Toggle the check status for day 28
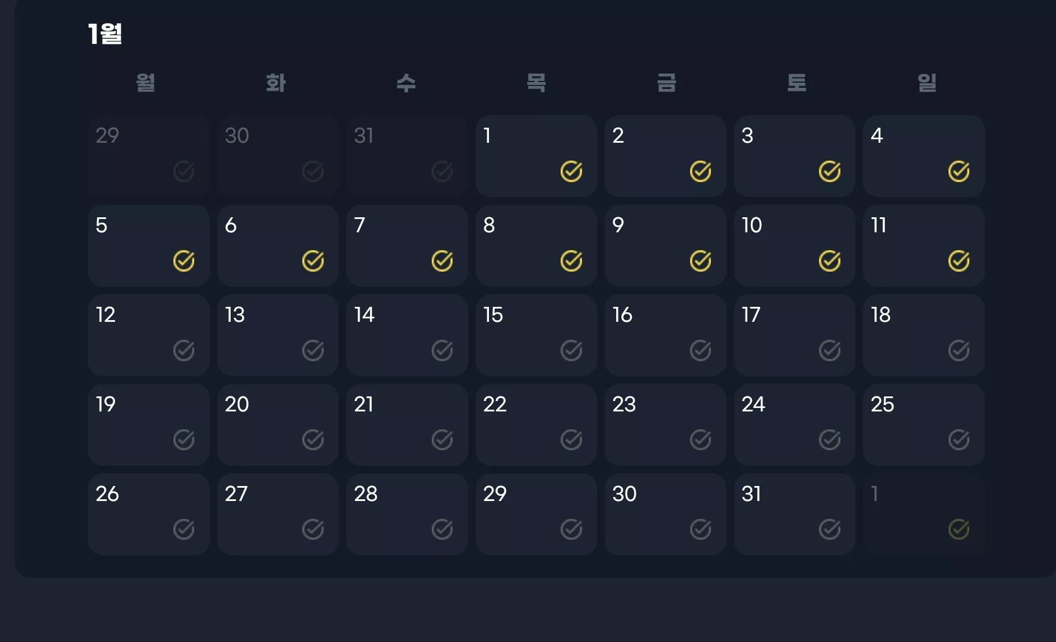Image resolution: width=1056 pixels, height=642 pixels. tap(442, 529)
